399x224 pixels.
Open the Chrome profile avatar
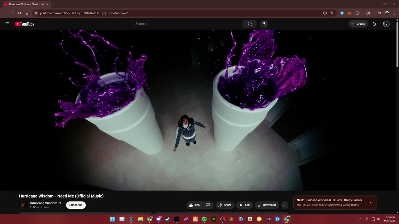click(x=387, y=13)
